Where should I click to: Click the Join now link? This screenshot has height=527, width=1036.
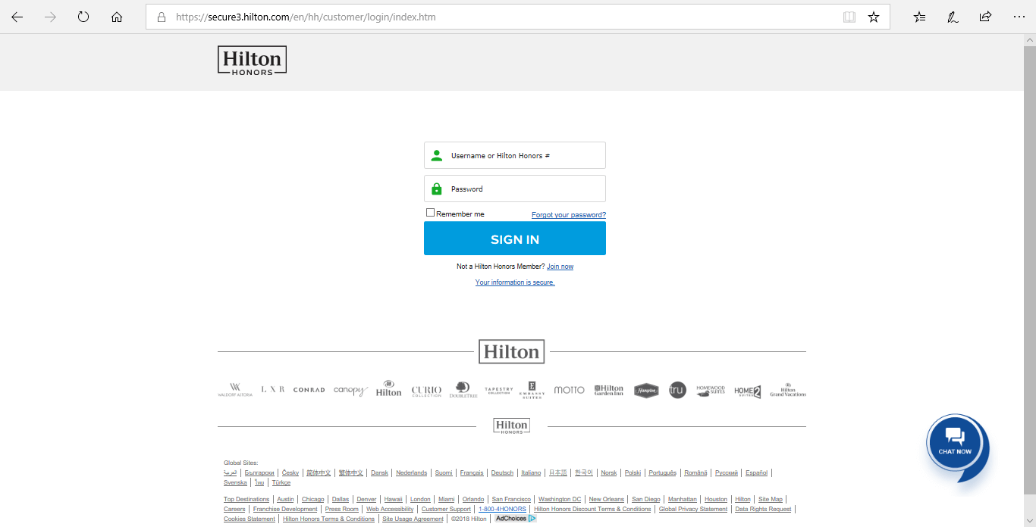(560, 267)
